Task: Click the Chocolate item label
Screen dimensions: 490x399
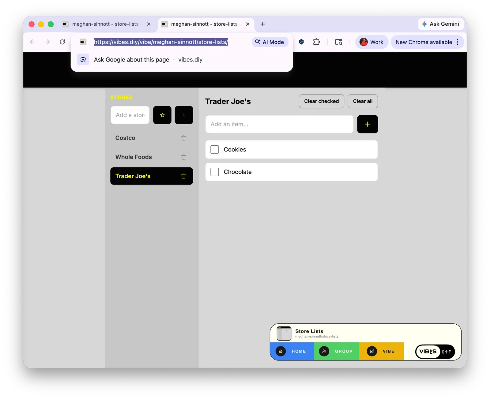Action: pyautogui.click(x=238, y=172)
